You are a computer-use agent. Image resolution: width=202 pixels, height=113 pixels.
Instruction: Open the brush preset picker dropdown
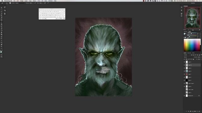point(7,3)
